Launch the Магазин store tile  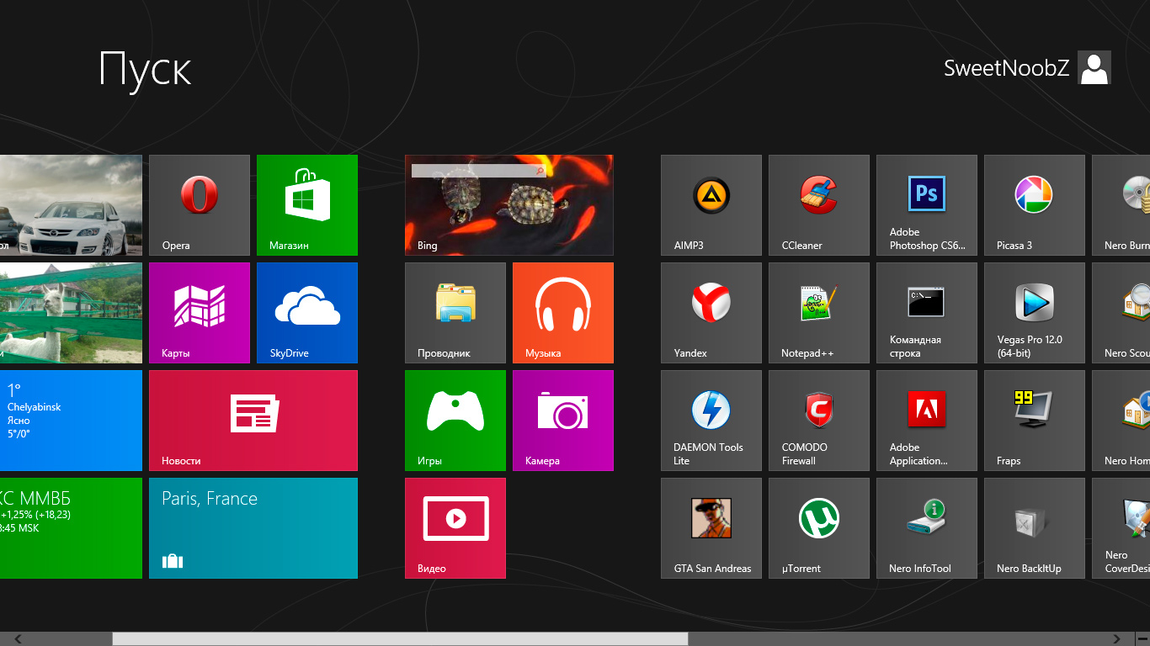pyautogui.click(x=307, y=205)
